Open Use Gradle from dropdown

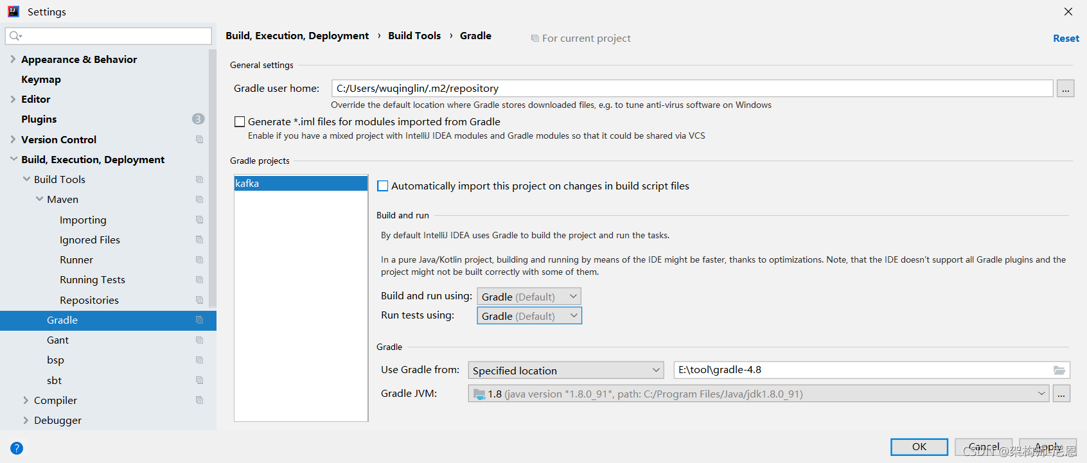566,370
